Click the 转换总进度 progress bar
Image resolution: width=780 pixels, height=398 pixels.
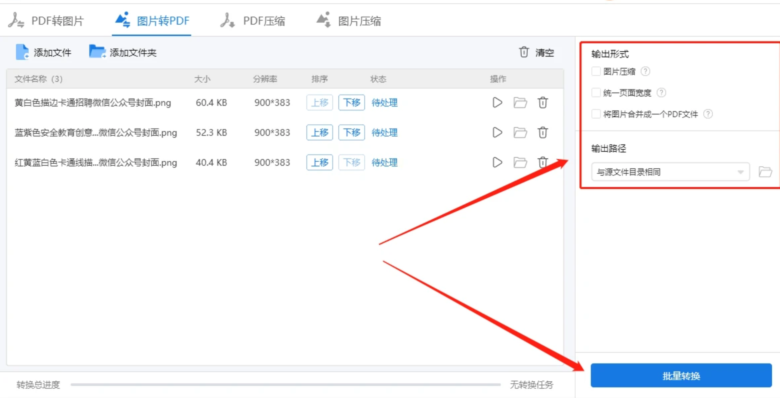pyautogui.click(x=285, y=385)
